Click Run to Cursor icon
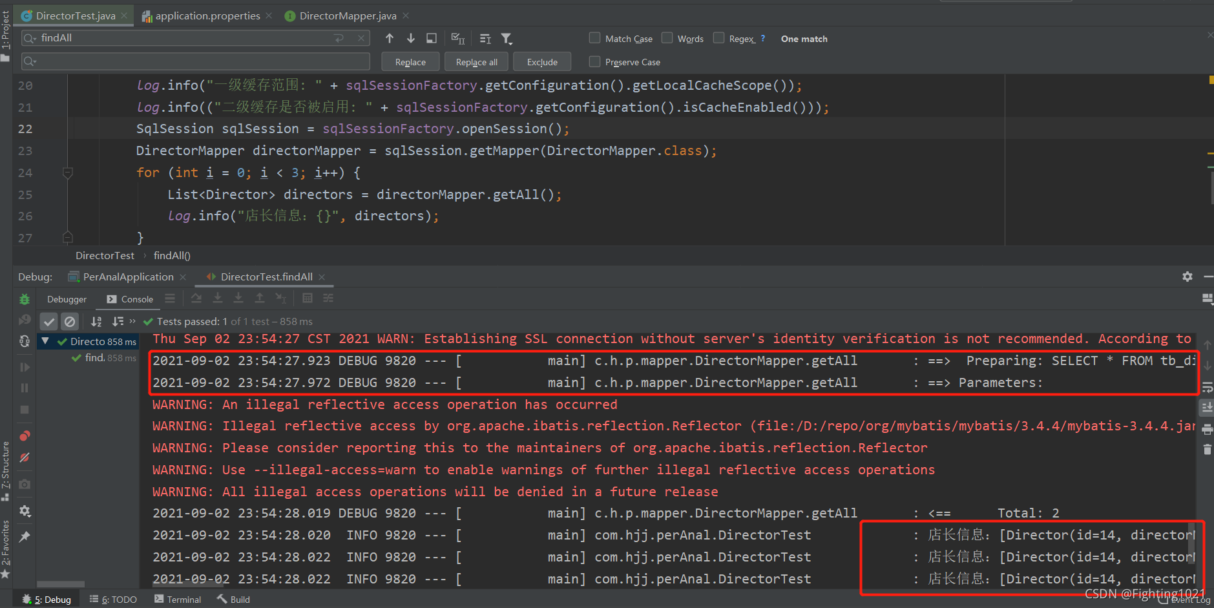The height and width of the screenshot is (608, 1214). click(280, 298)
